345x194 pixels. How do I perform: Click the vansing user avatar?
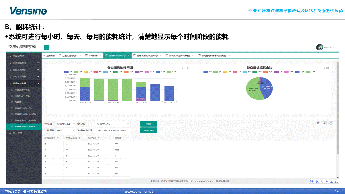pyautogui.click(x=320, y=47)
